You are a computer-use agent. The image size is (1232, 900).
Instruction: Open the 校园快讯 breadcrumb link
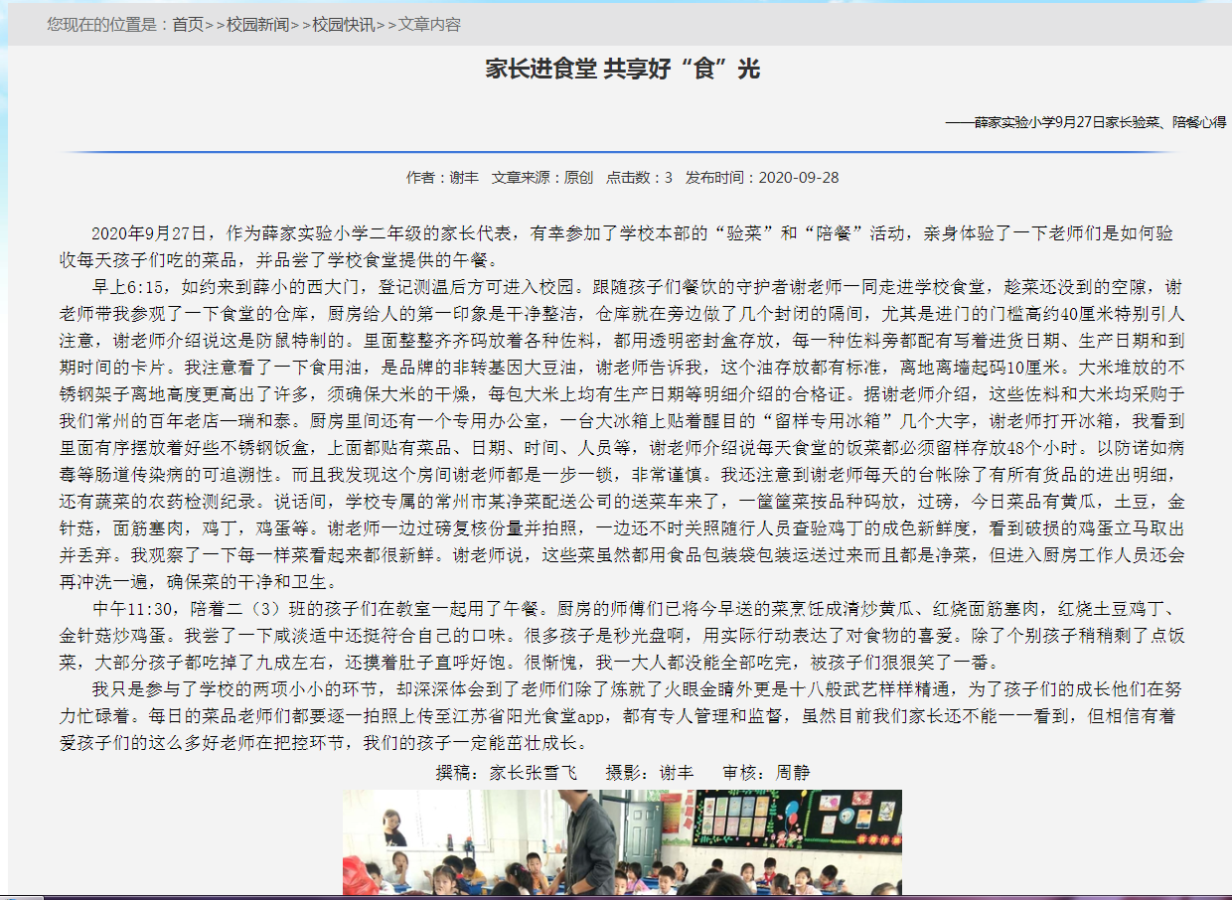[x=344, y=25]
